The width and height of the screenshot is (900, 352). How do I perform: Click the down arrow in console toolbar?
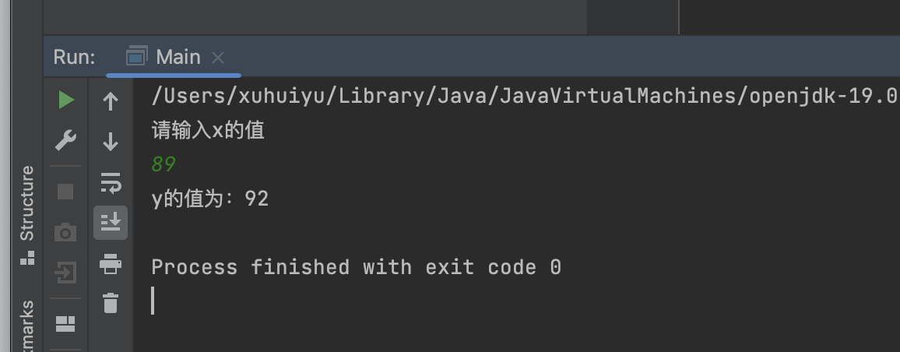click(111, 142)
